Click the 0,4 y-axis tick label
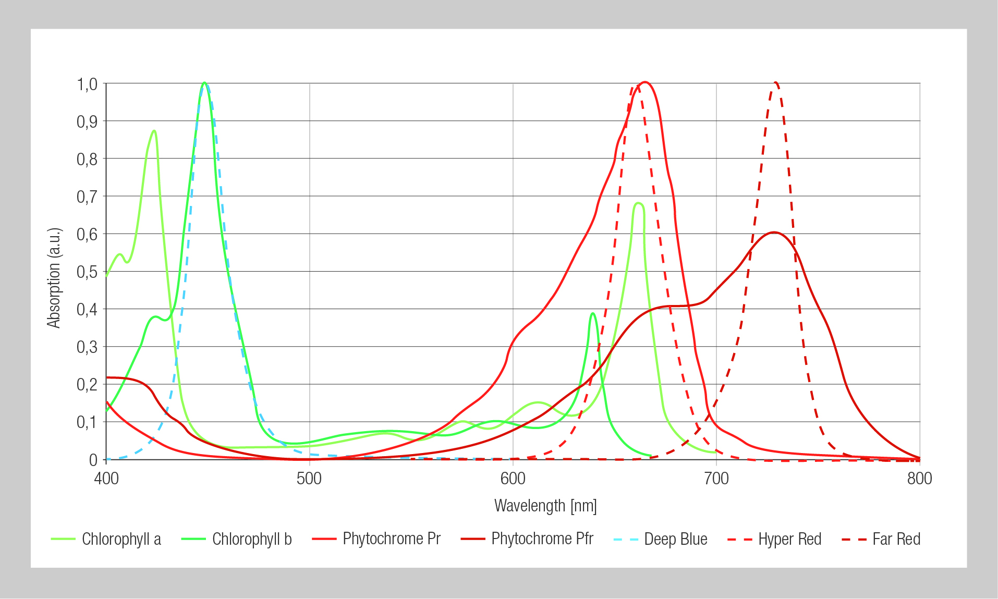Viewport: 998px width, 599px height. click(x=87, y=309)
